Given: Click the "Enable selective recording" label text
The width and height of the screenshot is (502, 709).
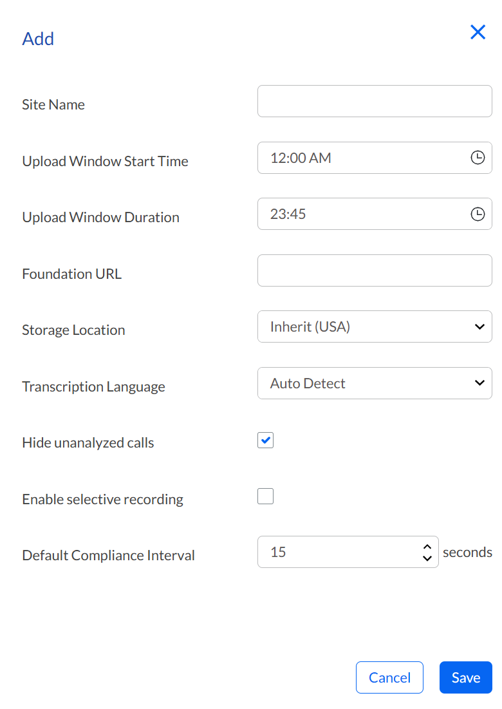Looking at the screenshot, I should point(102,499).
